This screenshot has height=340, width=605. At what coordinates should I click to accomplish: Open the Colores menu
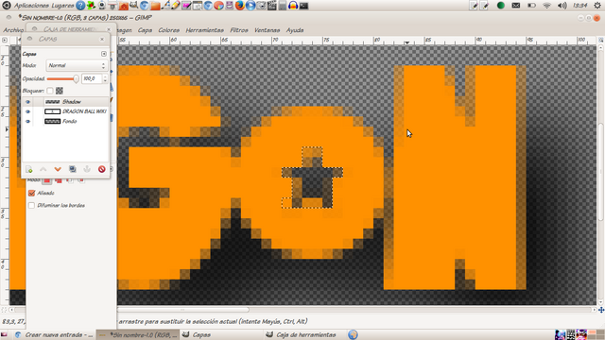click(x=169, y=30)
